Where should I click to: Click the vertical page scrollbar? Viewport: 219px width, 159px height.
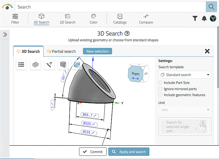coord(218,57)
